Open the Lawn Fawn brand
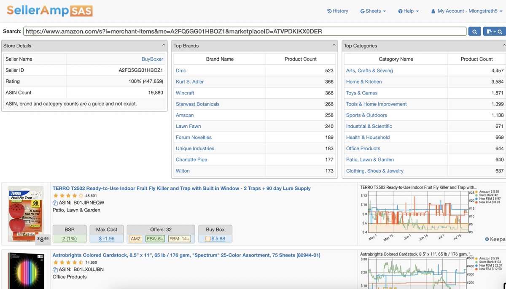The height and width of the screenshot is (289, 506). click(188, 126)
